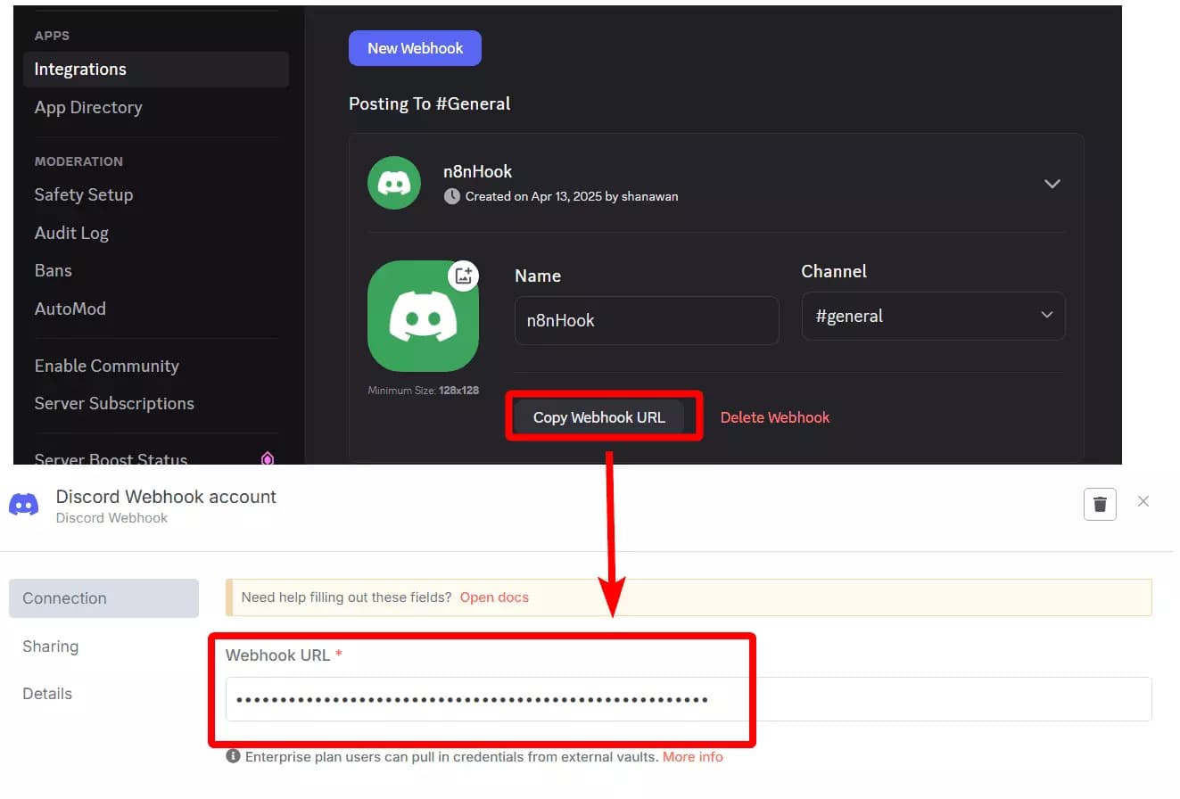Click the APPS section heading
The image size is (1180, 799).
pos(52,36)
